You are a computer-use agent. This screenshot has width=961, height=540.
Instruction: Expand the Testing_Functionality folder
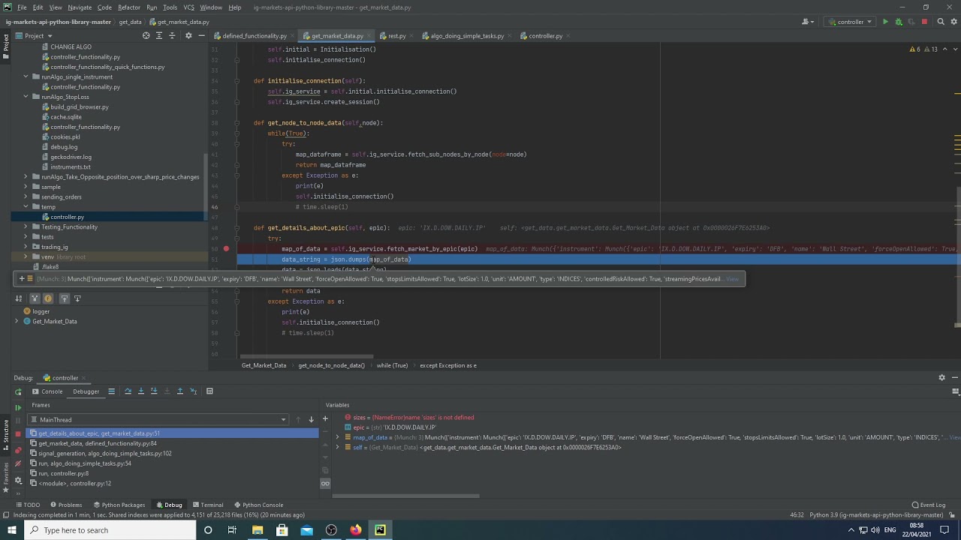pos(26,226)
